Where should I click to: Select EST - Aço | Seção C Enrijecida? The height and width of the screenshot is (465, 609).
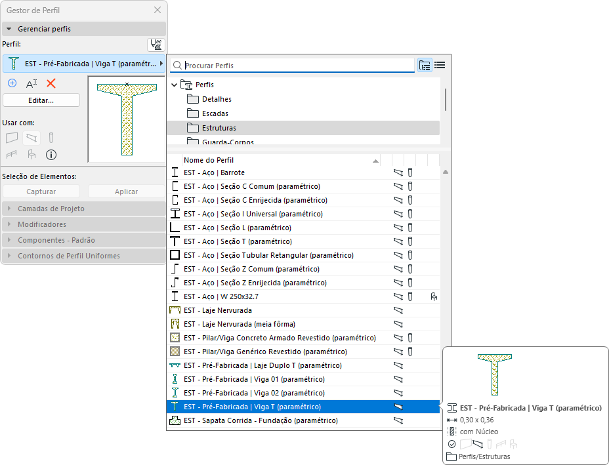[x=303, y=200]
